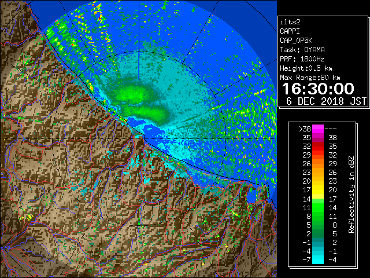370x278 pixels.
Task: Click the 'Task: OYAMA' line
Action: pyautogui.click(x=302, y=50)
